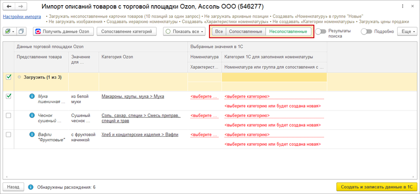Open the Настройки импорта link

(22, 16)
